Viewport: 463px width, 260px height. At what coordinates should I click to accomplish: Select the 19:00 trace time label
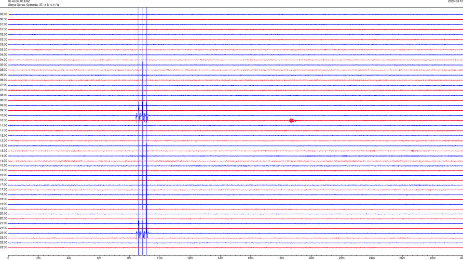click(x=3, y=204)
